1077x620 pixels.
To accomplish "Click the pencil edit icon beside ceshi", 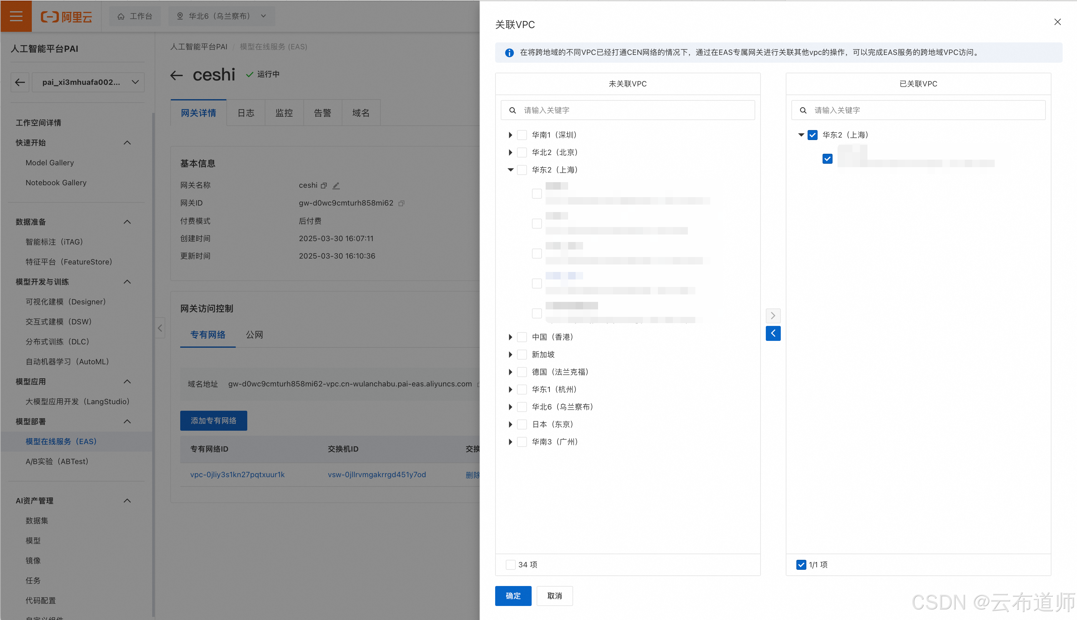I will click(x=336, y=186).
